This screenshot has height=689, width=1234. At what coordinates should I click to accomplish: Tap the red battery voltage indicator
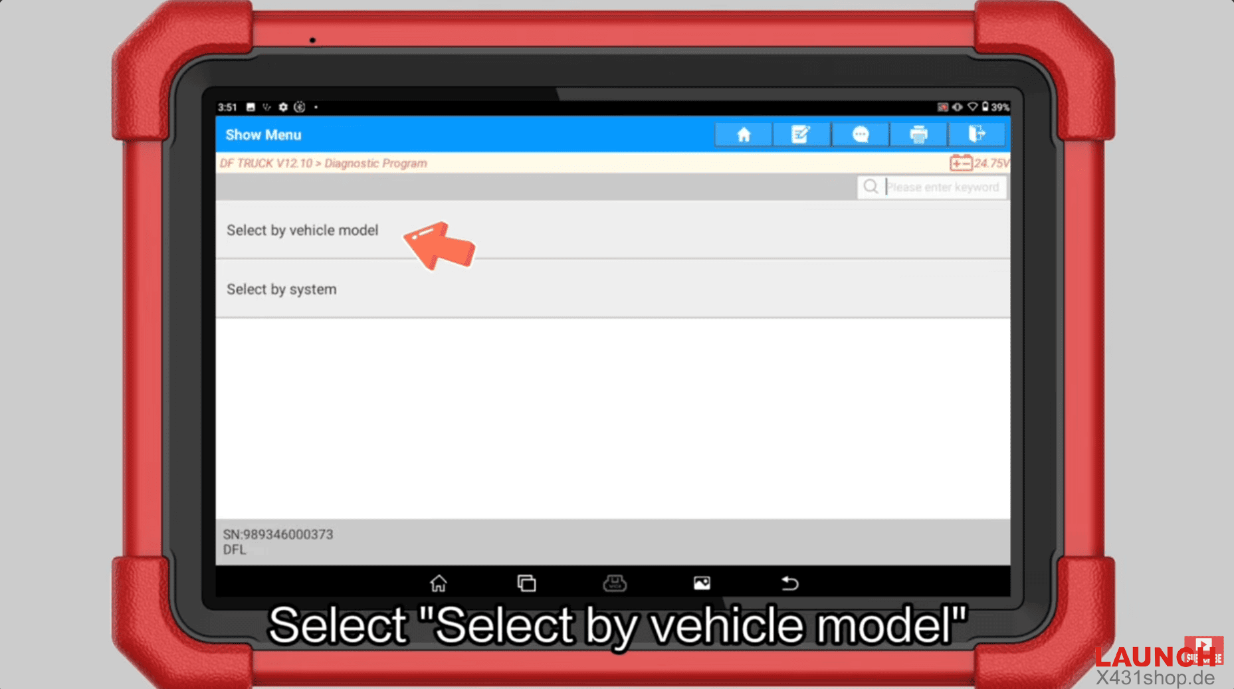[x=978, y=163]
